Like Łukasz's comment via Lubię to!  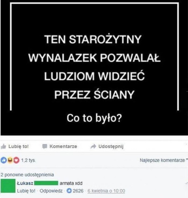pyautogui.click(x=26, y=191)
